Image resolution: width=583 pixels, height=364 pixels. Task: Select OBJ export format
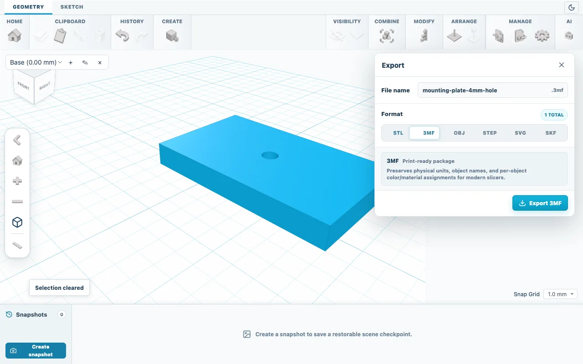(x=459, y=133)
